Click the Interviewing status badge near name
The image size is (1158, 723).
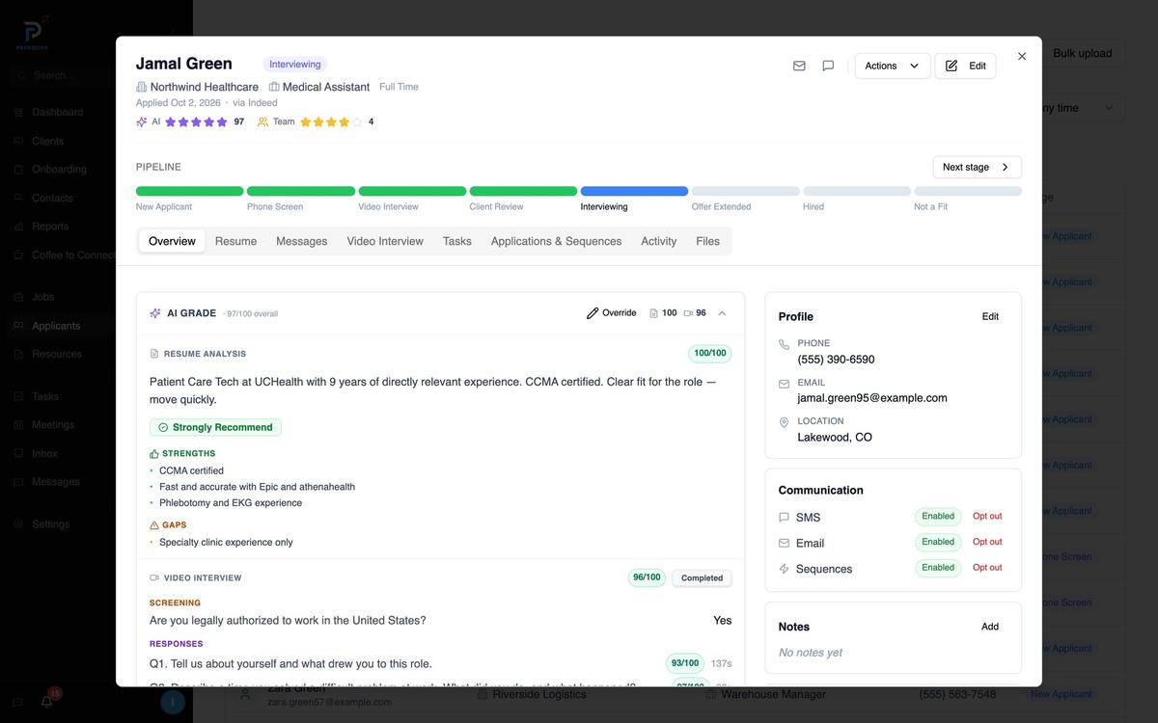294,65
